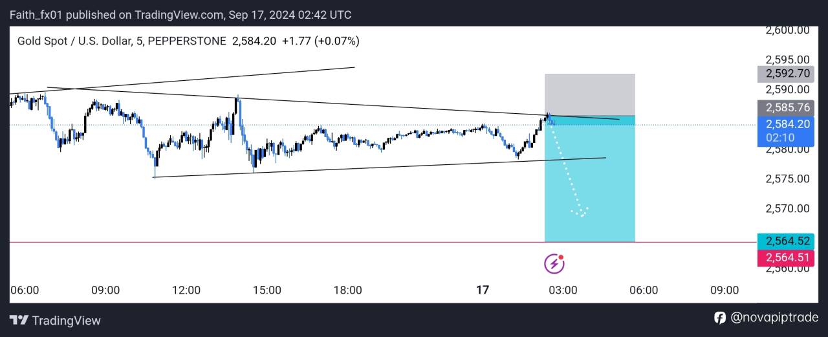Click the PEPPERSTONE broker label
This screenshot has height=337, width=828.
(187, 41)
